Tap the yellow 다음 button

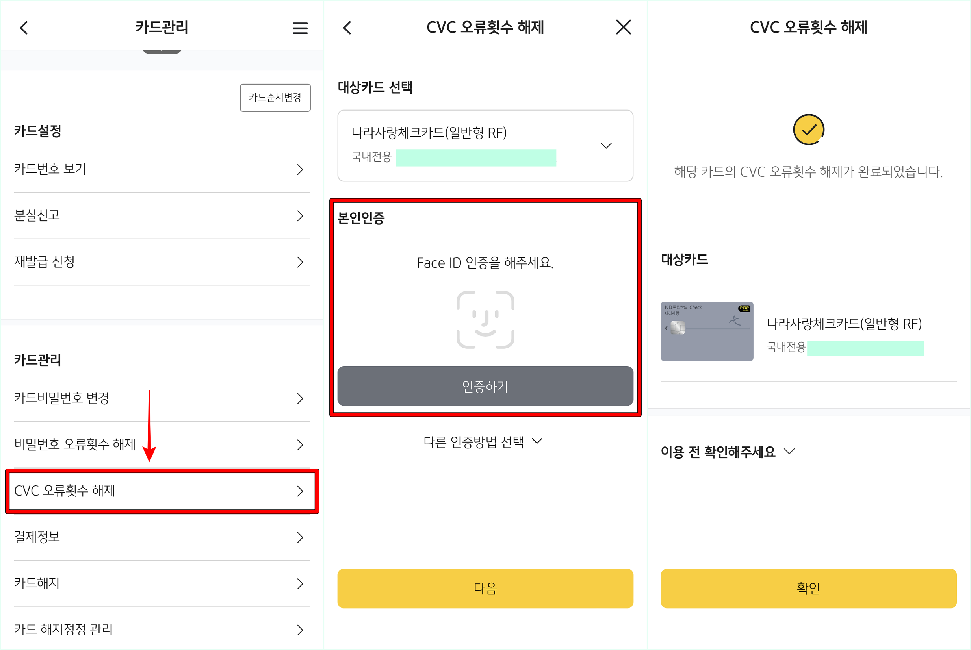click(x=485, y=588)
